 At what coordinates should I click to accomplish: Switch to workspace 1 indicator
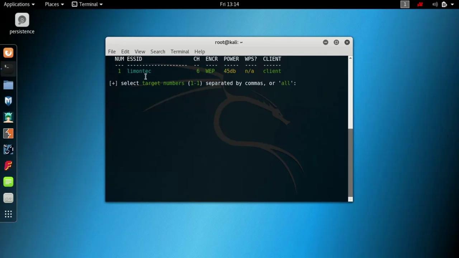point(405,4)
